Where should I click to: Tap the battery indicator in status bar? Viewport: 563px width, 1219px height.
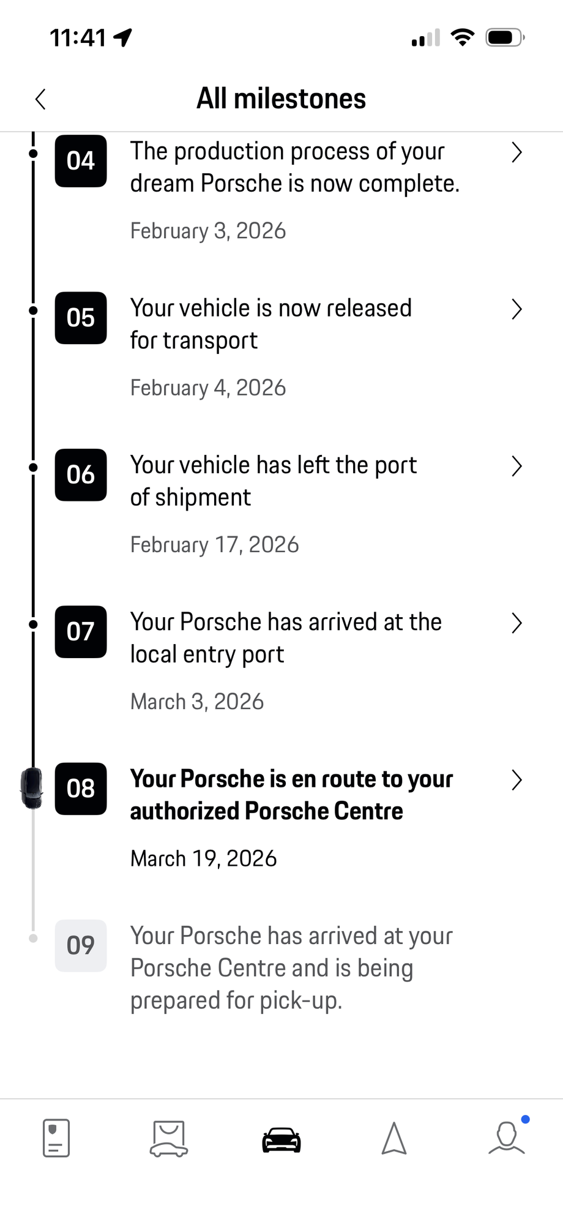point(504,38)
